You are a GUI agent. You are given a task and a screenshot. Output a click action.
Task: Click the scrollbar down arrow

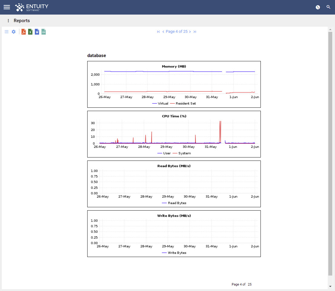click(x=330, y=286)
